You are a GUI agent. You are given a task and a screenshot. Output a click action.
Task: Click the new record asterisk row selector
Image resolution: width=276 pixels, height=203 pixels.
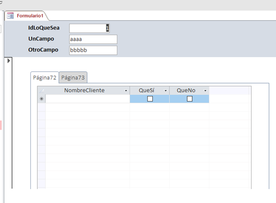[41, 99]
